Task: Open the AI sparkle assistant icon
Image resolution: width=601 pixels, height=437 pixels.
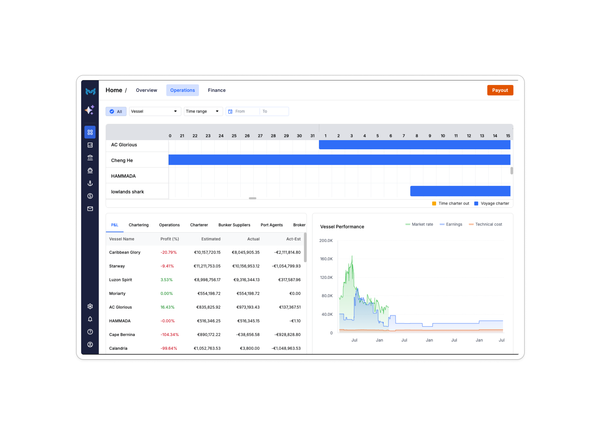Action: tap(90, 110)
